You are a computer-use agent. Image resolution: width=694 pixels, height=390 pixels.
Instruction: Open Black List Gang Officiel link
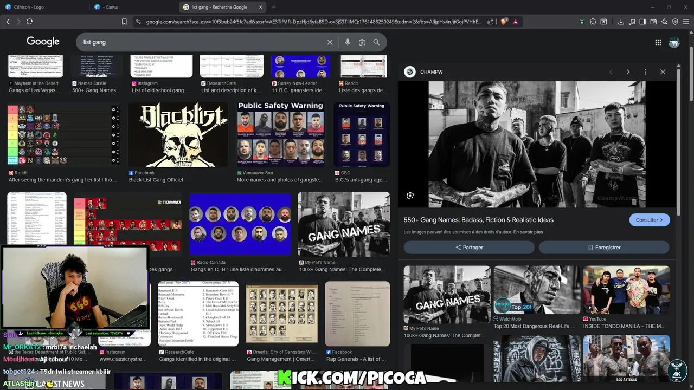click(156, 180)
